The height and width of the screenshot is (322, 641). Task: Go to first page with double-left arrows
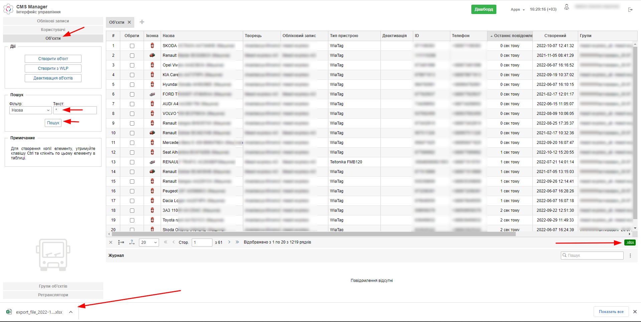pos(166,242)
